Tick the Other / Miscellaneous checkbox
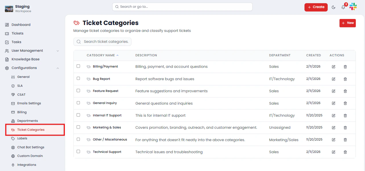 click(x=78, y=139)
